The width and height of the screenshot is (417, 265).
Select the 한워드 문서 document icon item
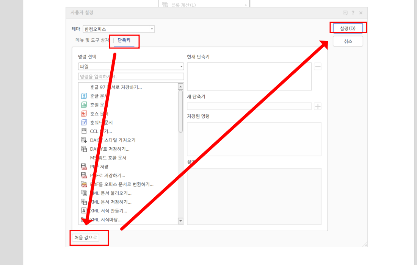point(102,122)
